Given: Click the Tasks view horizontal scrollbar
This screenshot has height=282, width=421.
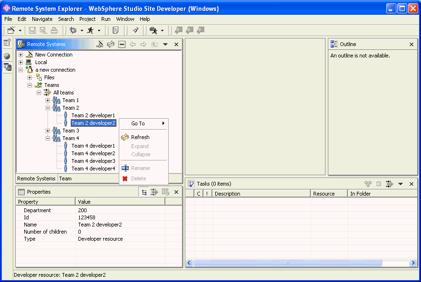Looking at the screenshot, I should pos(287,263).
